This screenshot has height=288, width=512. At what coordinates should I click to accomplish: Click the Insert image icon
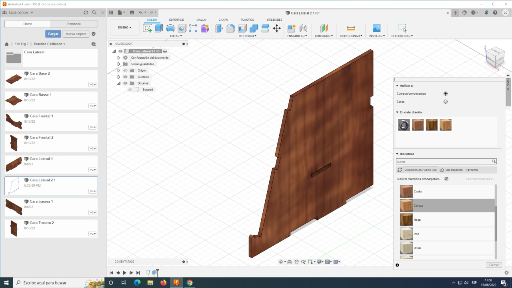pyautogui.click(x=376, y=28)
